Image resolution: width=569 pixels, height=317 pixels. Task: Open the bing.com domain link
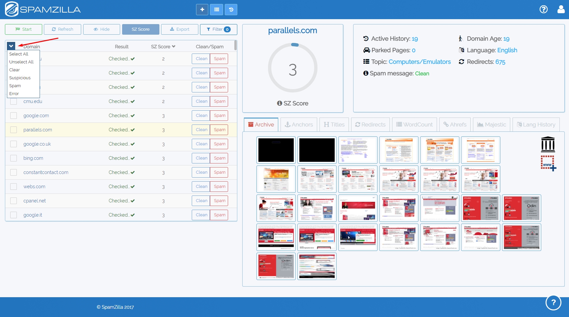click(x=33, y=158)
